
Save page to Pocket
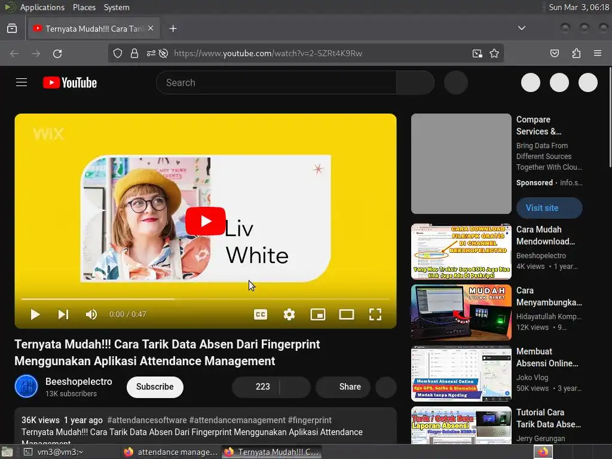[555, 53]
